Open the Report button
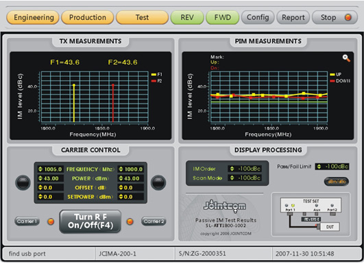Screen dimensions: 364x264 [293, 17]
